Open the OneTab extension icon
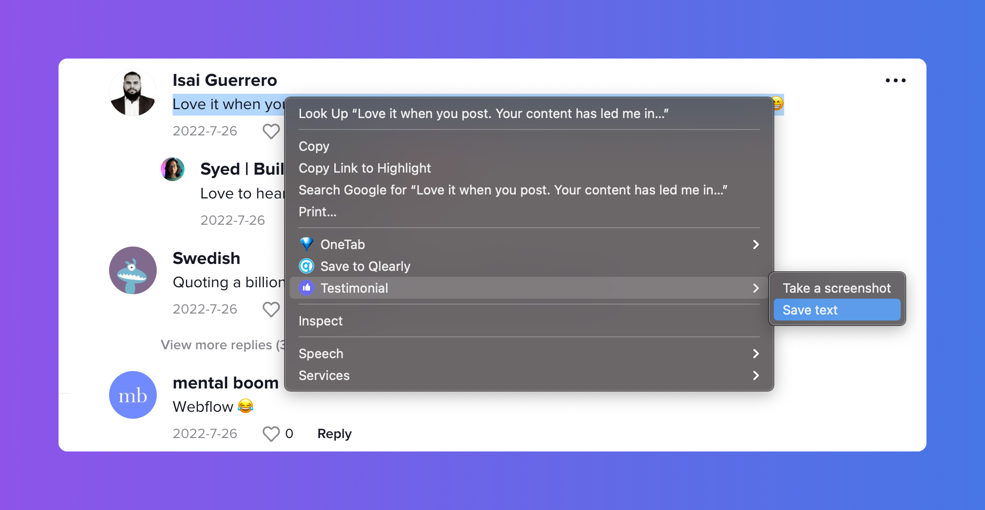985x510 pixels. pos(307,244)
